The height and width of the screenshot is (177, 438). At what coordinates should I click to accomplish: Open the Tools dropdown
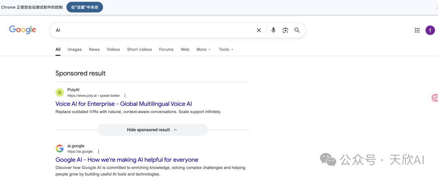point(226,49)
